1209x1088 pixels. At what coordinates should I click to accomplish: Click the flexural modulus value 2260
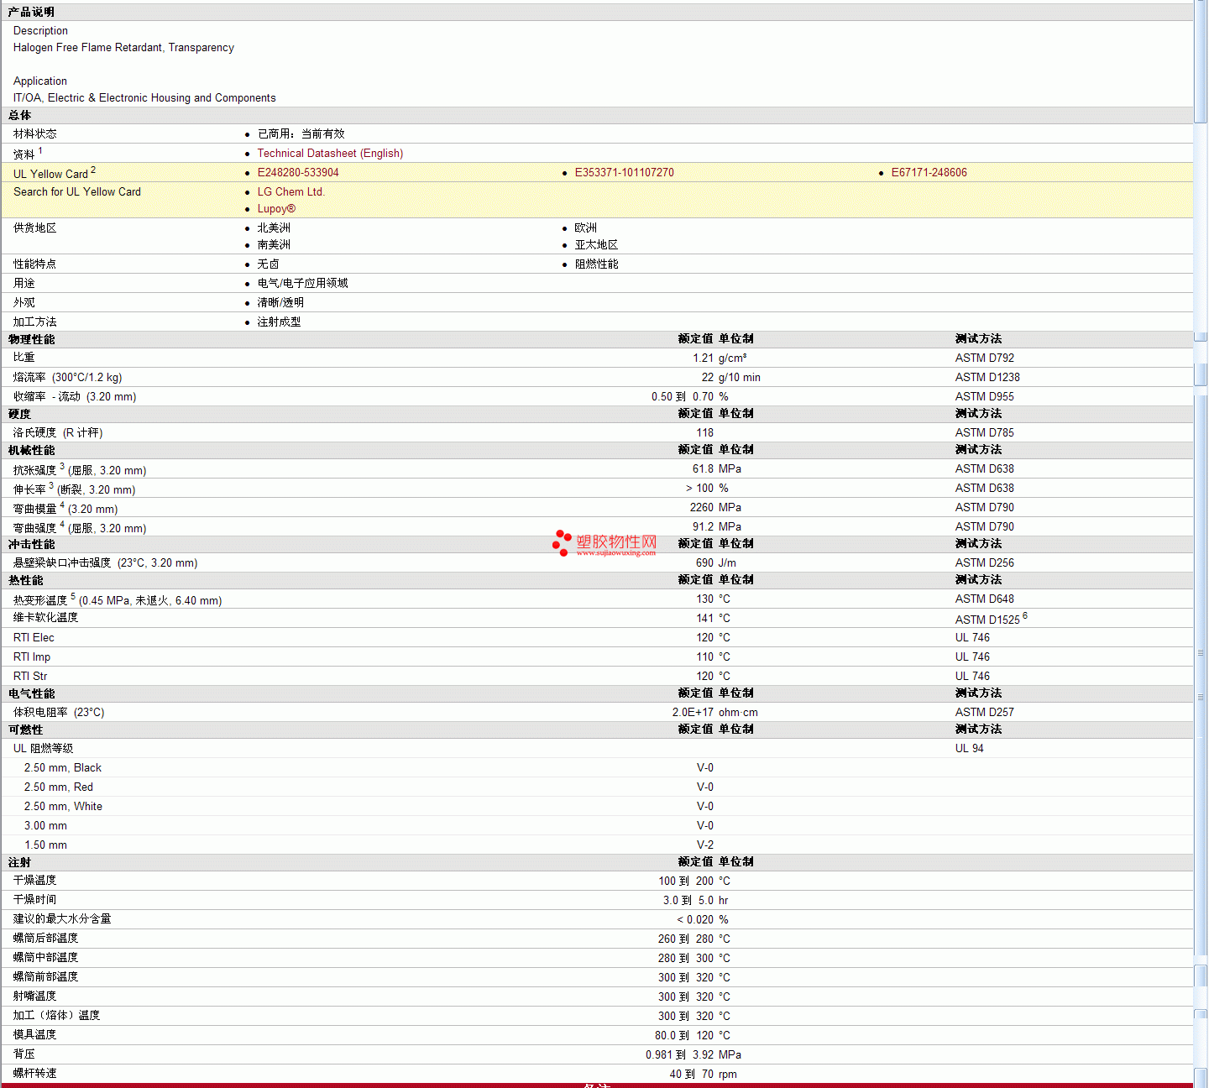(702, 508)
